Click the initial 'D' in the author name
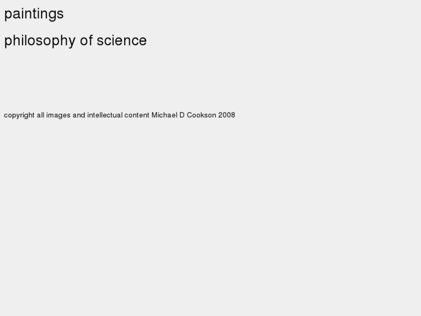This screenshot has height=316, width=421. click(182, 115)
